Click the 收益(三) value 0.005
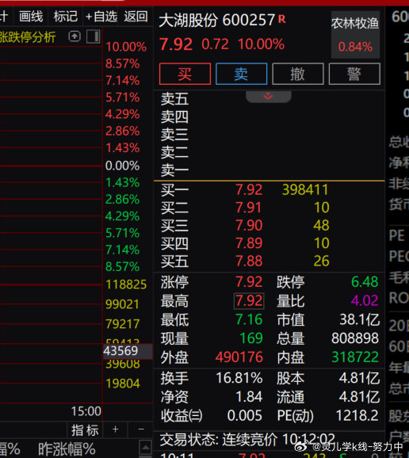The height and width of the screenshot is (458, 409). coord(244,415)
